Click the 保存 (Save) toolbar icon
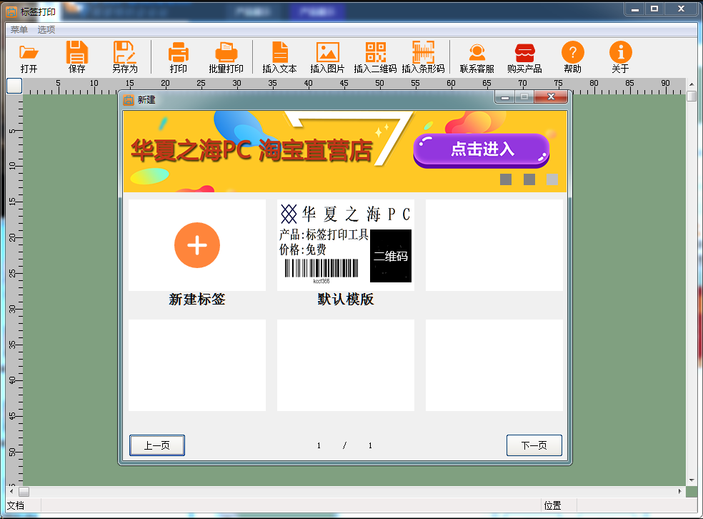 (x=76, y=53)
